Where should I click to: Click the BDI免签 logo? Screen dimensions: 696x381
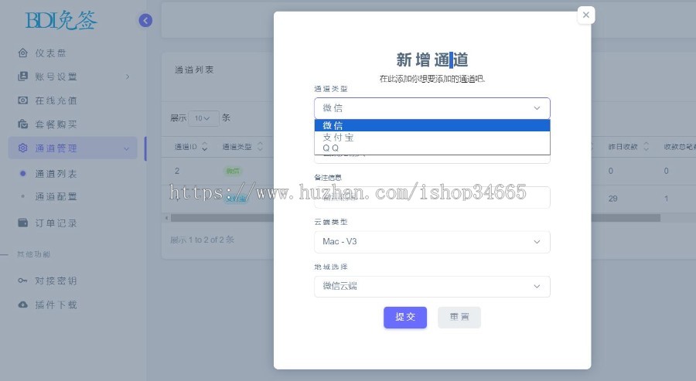click(x=61, y=20)
